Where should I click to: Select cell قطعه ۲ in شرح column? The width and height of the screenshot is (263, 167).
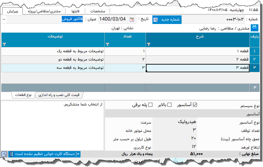[198, 59]
